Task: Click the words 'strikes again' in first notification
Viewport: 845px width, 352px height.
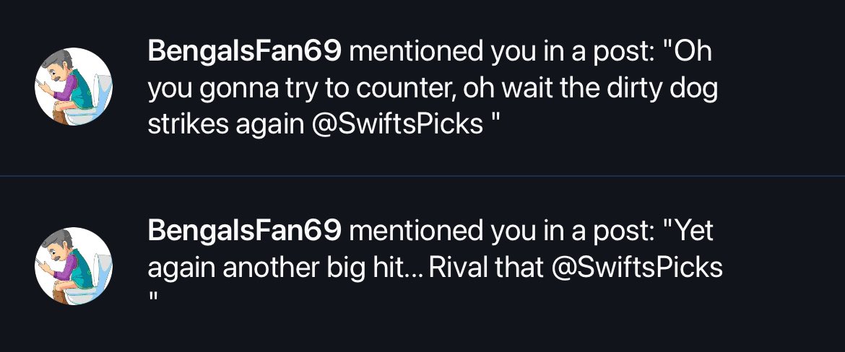Action: (226, 124)
